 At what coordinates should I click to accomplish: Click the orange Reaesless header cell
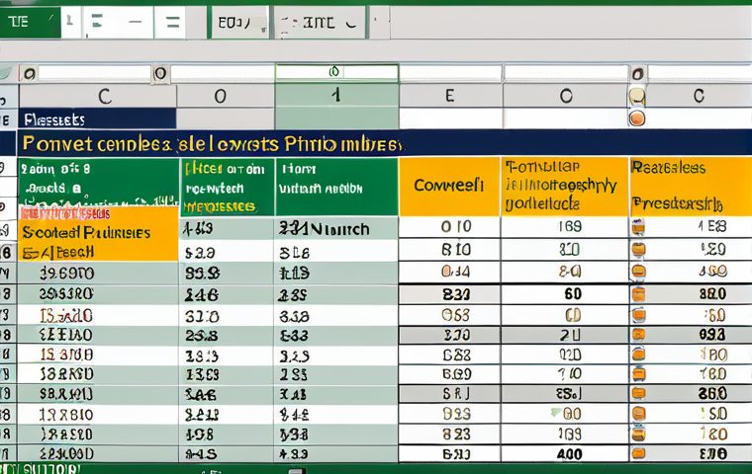tap(691, 186)
